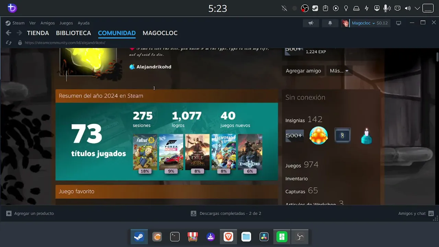The height and width of the screenshot is (247, 439).
Task: Open the Ver menu
Action: pos(33,23)
